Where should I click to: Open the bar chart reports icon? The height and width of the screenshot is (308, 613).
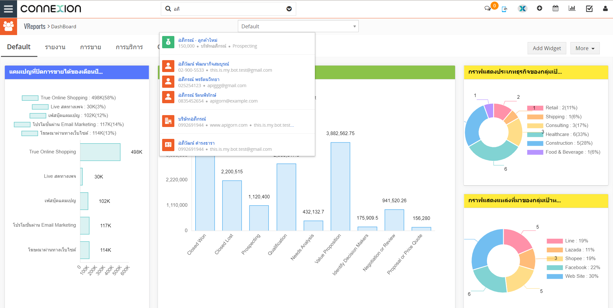pos(572,8)
